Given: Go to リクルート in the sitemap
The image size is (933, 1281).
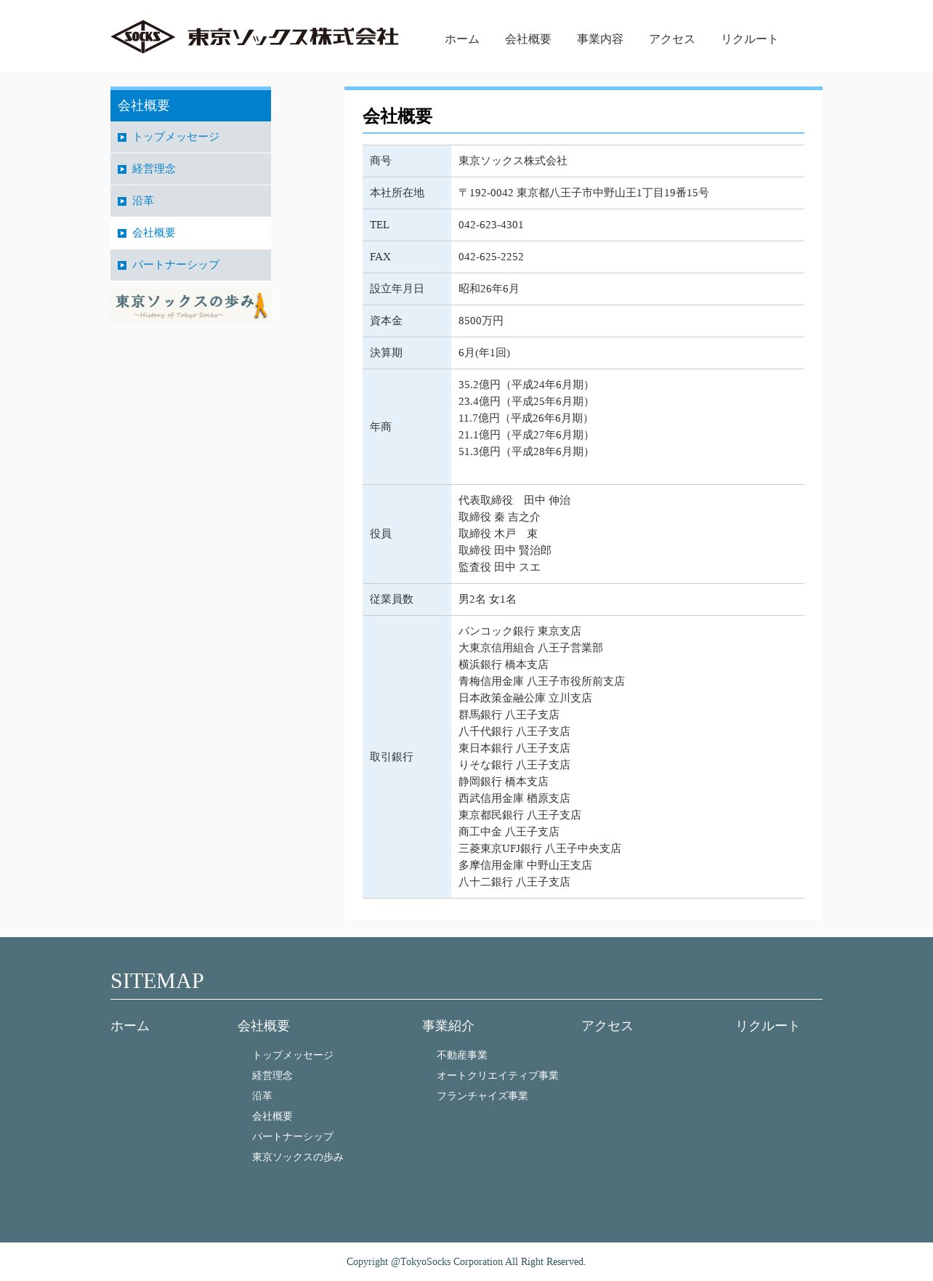Looking at the screenshot, I should point(767,1026).
